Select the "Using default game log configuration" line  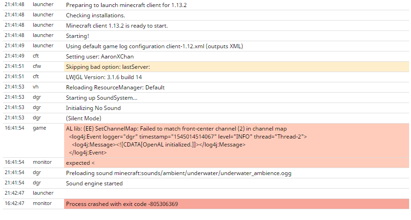(x=154, y=46)
